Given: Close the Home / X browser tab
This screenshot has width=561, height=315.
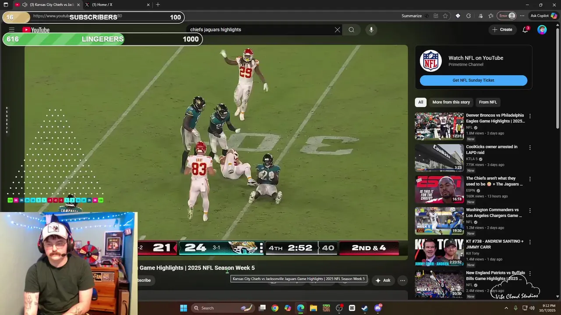Looking at the screenshot, I should [x=148, y=5].
